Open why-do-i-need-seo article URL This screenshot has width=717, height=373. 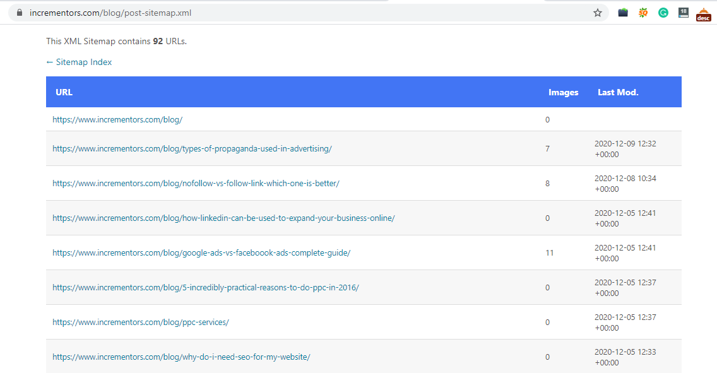pyautogui.click(x=181, y=357)
